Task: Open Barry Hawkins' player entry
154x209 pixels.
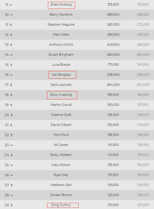Action: point(61,14)
